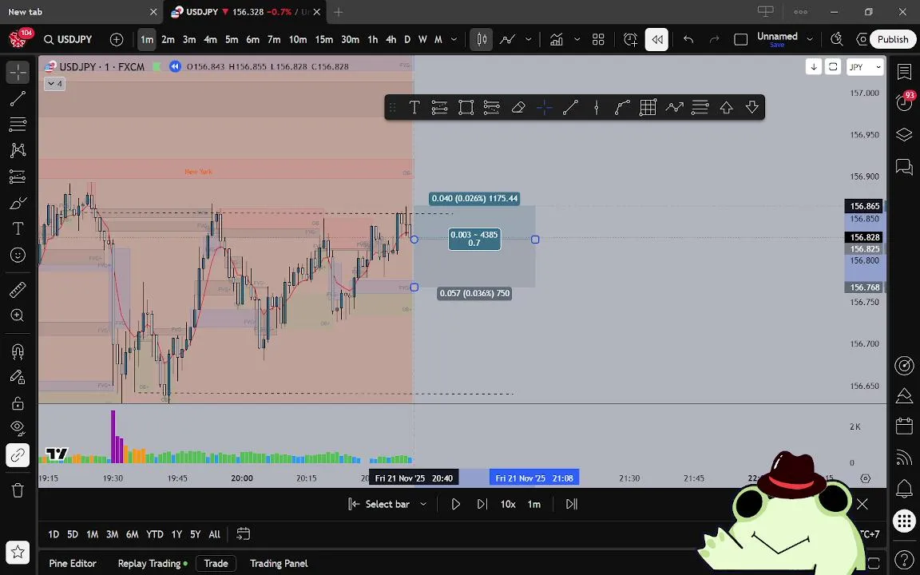This screenshot has height=575, width=920.
Task: Open Gann and Fibonacci tools in left sidebar
Action: pos(18,125)
